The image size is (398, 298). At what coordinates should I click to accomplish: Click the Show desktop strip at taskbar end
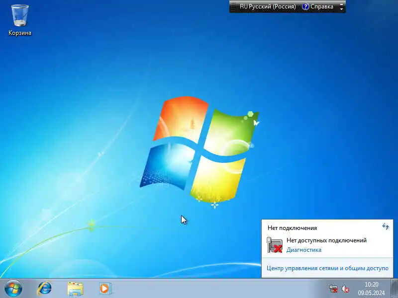coord(394,289)
